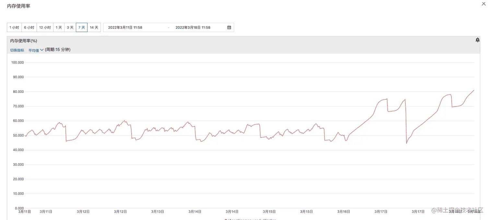The image size is (490, 220).
Task: Click the lowest dip point on 3月17日
Action: click(406, 143)
